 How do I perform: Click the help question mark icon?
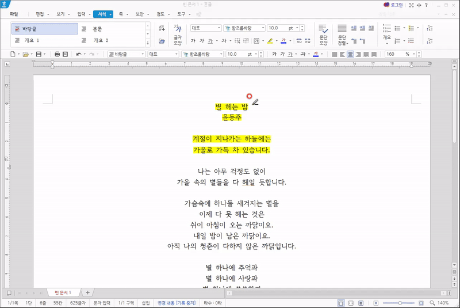pyautogui.click(x=426, y=5)
